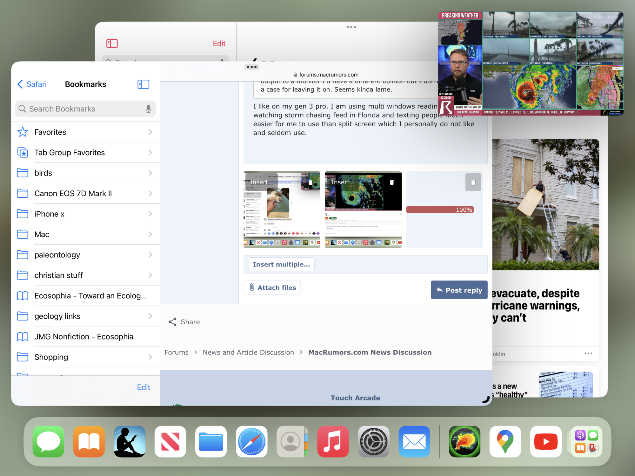The width and height of the screenshot is (635, 476).
Task: Click the Attach files button
Action: pyautogui.click(x=272, y=288)
